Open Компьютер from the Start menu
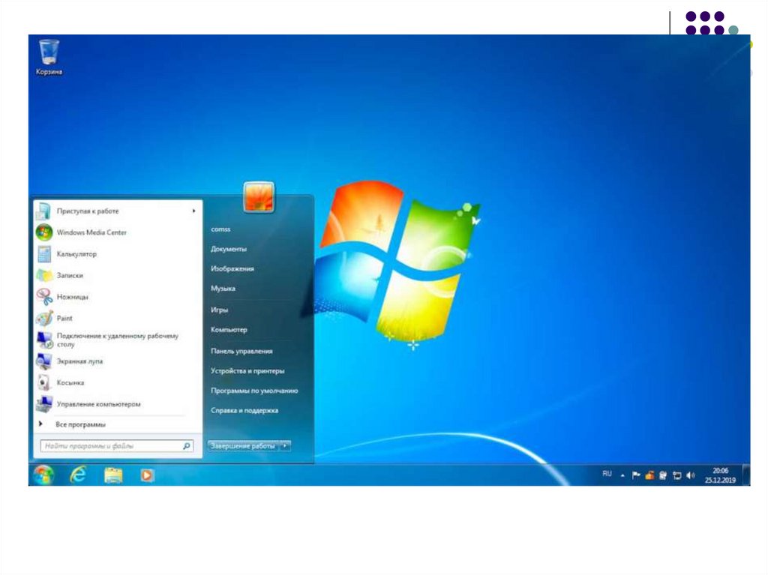768x575 pixels. point(229,330)
